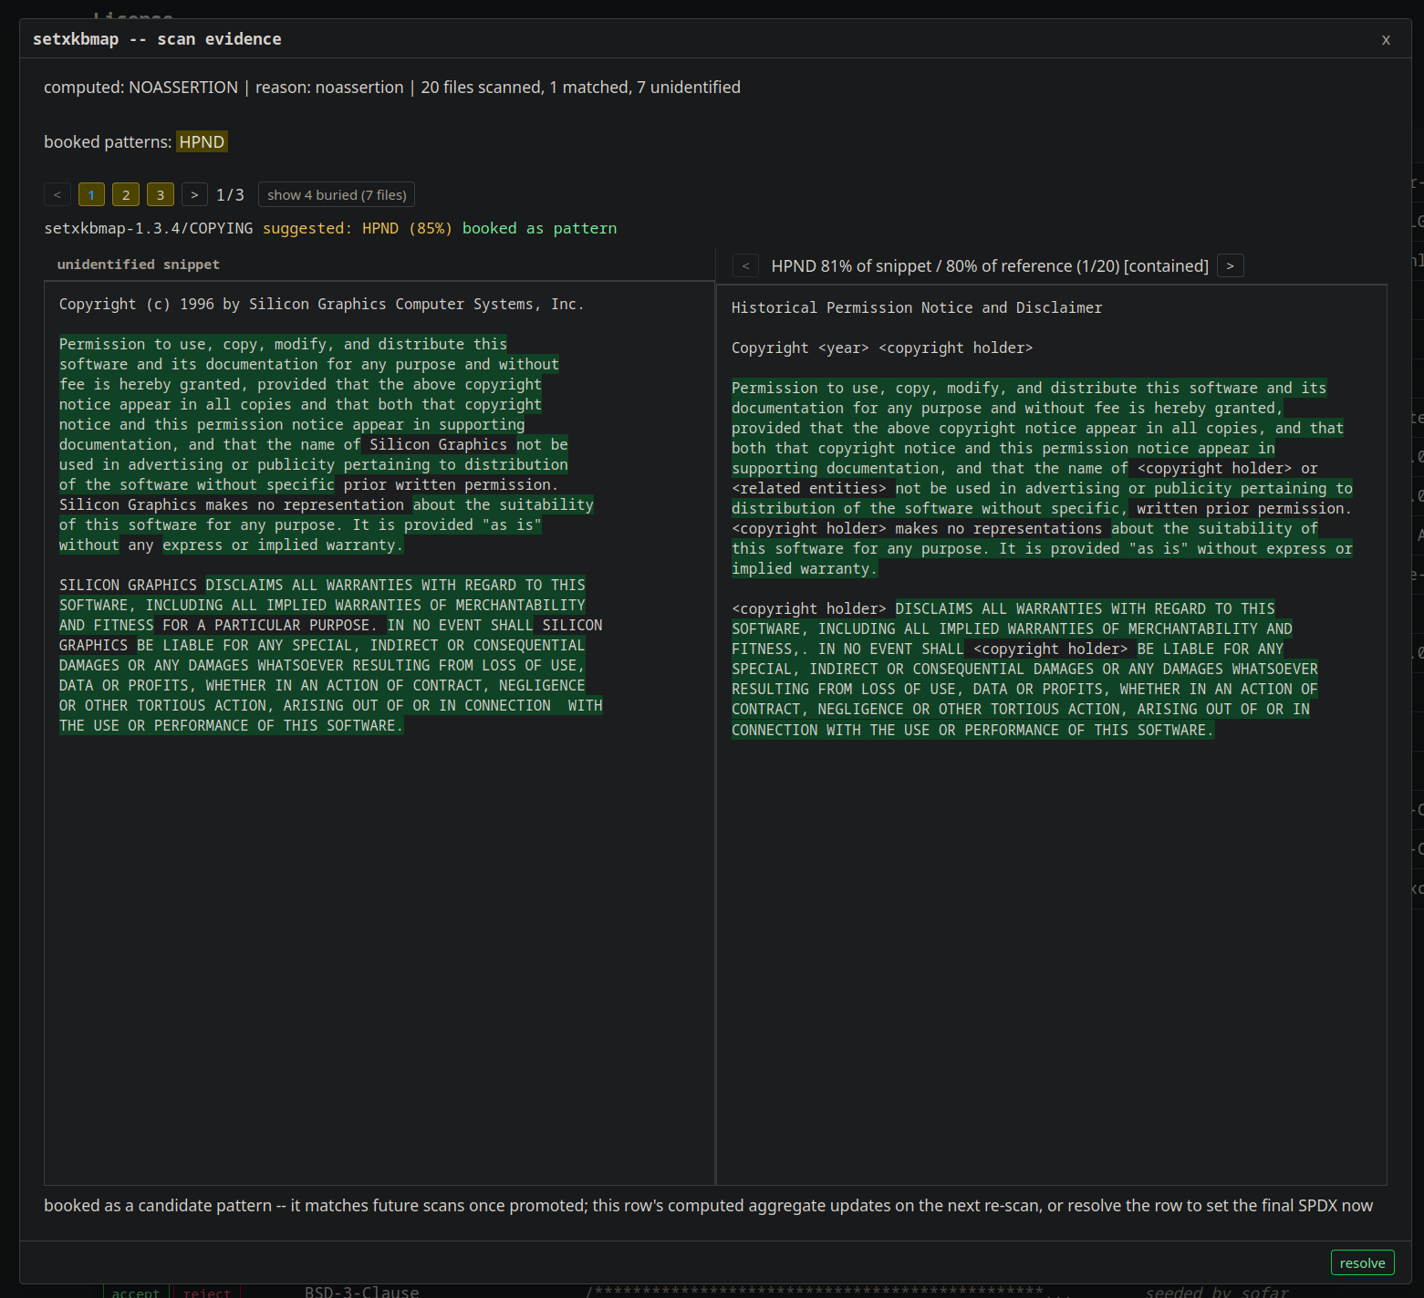The width and height of the screenshot is (1424, 1298).
Task: Click the HPND booked pattern tag
Action: coord(202,141)
